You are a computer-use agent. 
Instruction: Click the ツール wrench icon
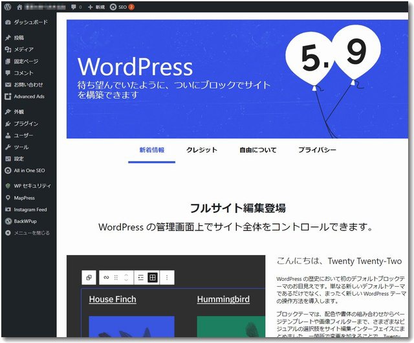(8, 147)
